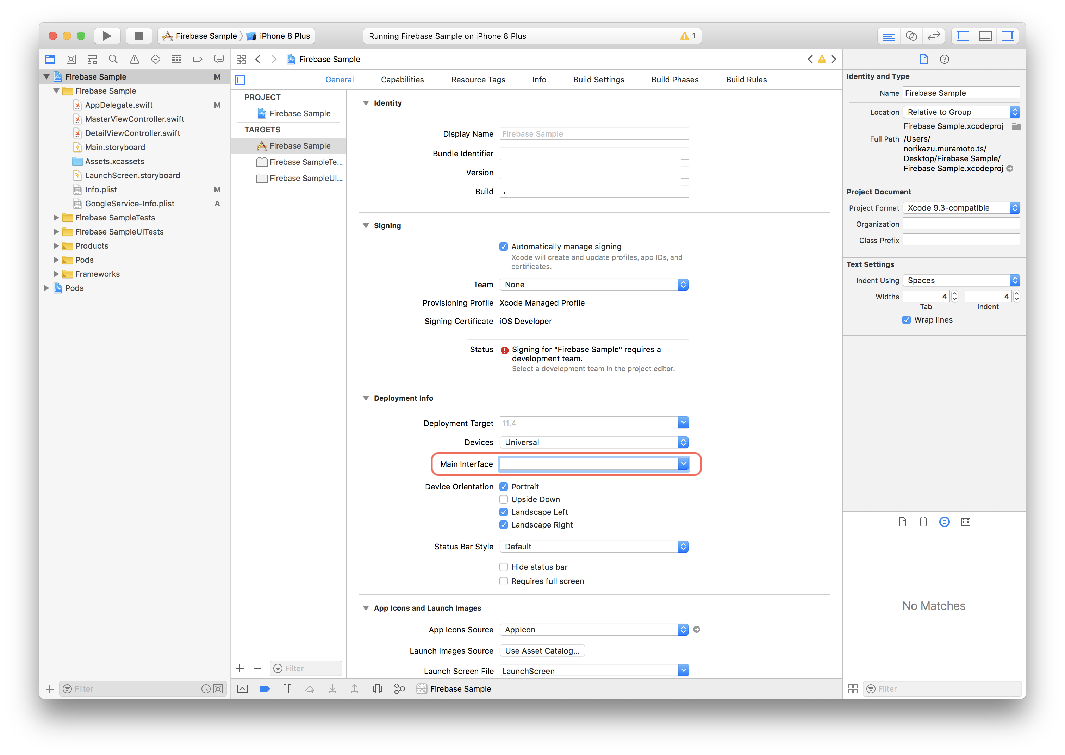
Task: Enable Hide status bar
Action: tap(504, 567)
